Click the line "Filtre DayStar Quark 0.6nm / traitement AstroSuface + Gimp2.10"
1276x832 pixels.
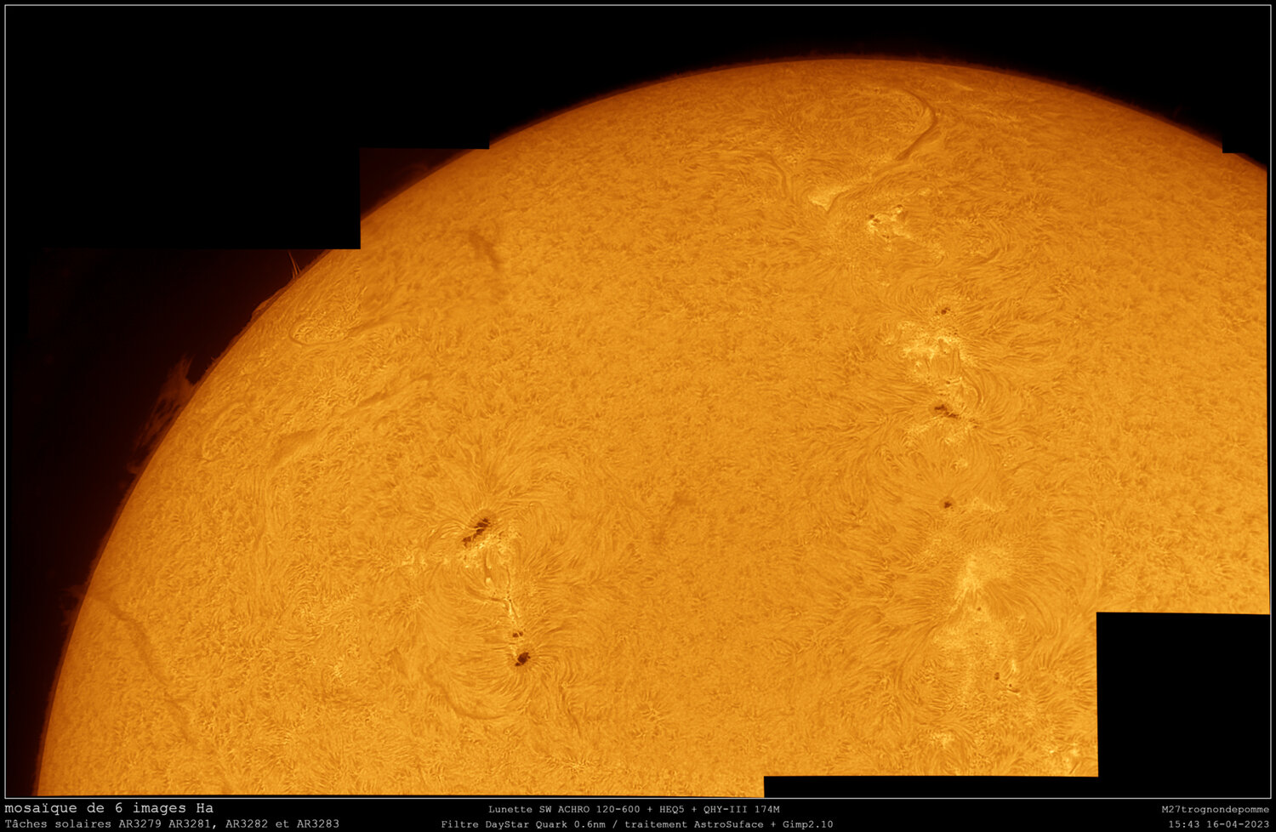[637, 824]
